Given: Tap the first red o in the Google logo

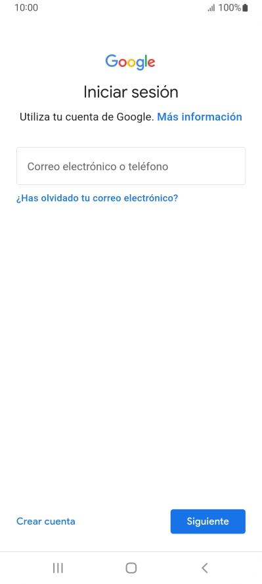Looking at the screenshot, I should 123,63.
